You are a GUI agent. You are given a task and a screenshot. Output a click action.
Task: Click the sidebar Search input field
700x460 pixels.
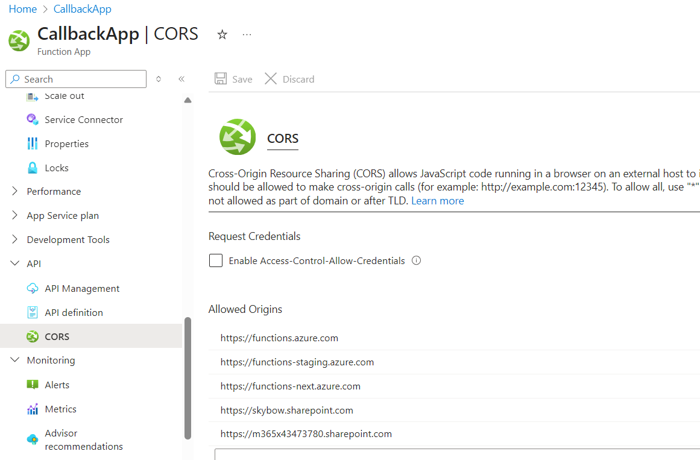[81, 79]
